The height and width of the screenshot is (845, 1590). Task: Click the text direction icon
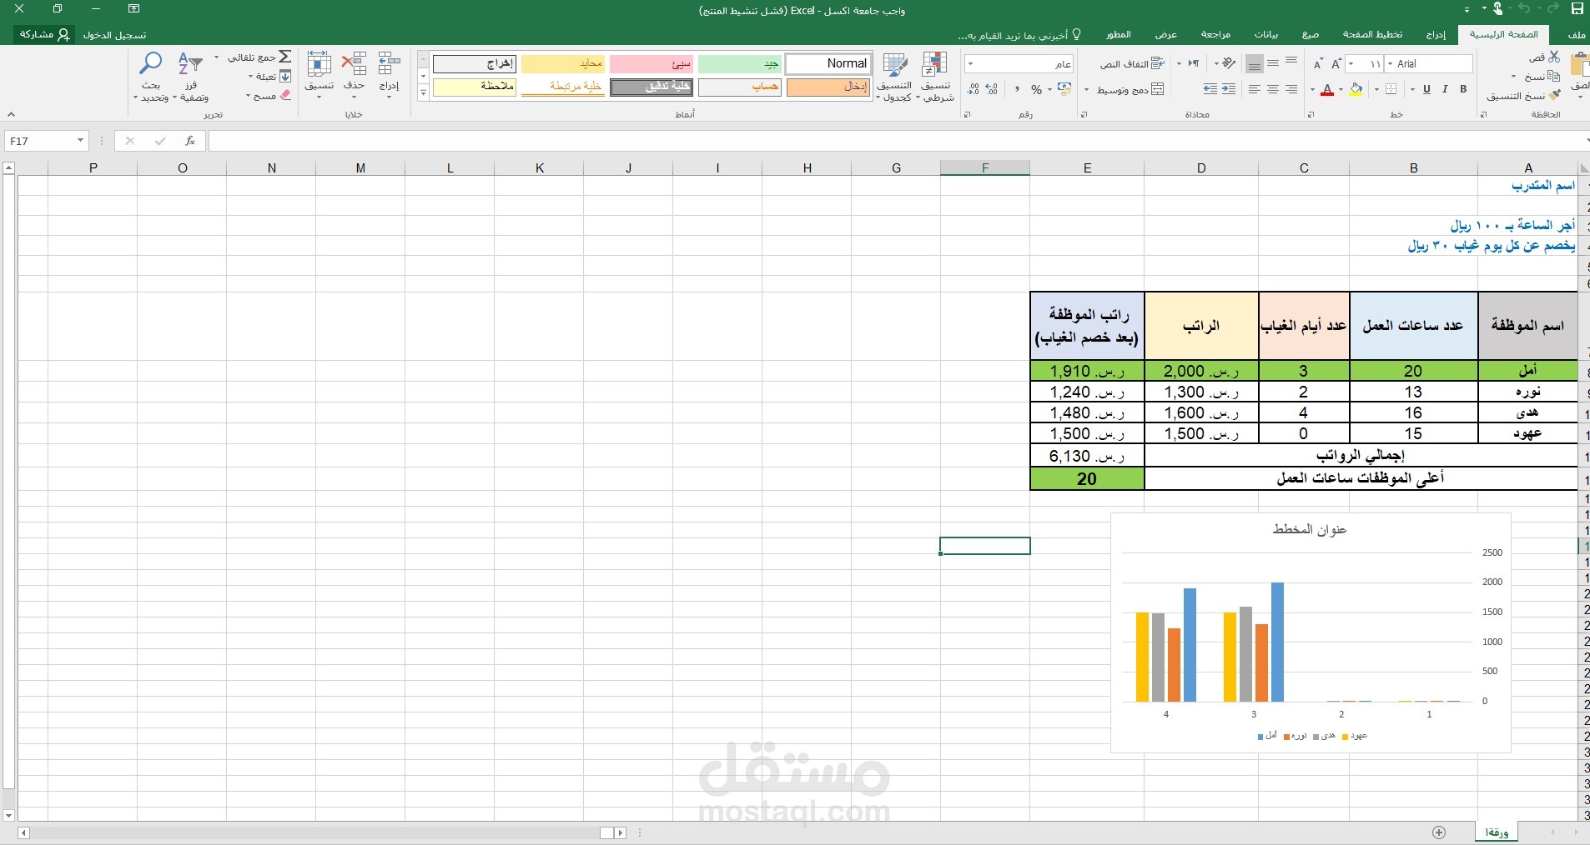(1194, 63)
